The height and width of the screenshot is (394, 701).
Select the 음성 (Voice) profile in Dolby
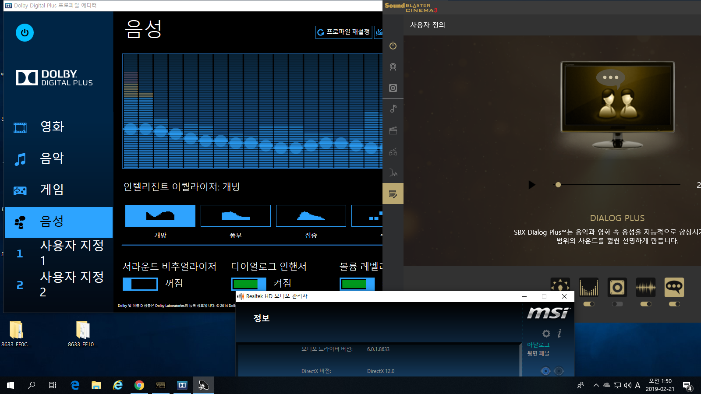[x=58, y=222]
